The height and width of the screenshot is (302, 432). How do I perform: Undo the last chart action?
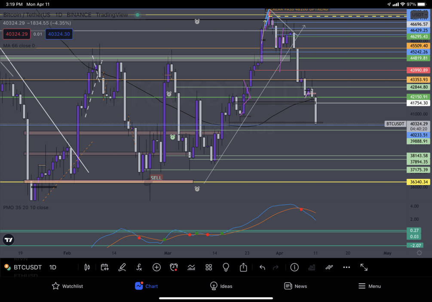click(262, 267)
